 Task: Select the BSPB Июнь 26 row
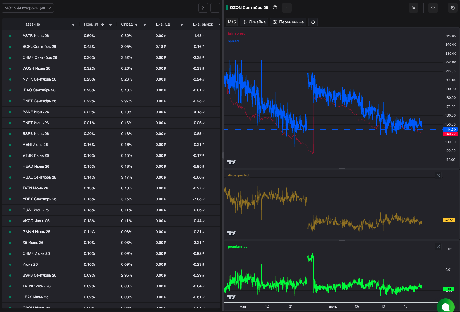[x=111, y=134]
